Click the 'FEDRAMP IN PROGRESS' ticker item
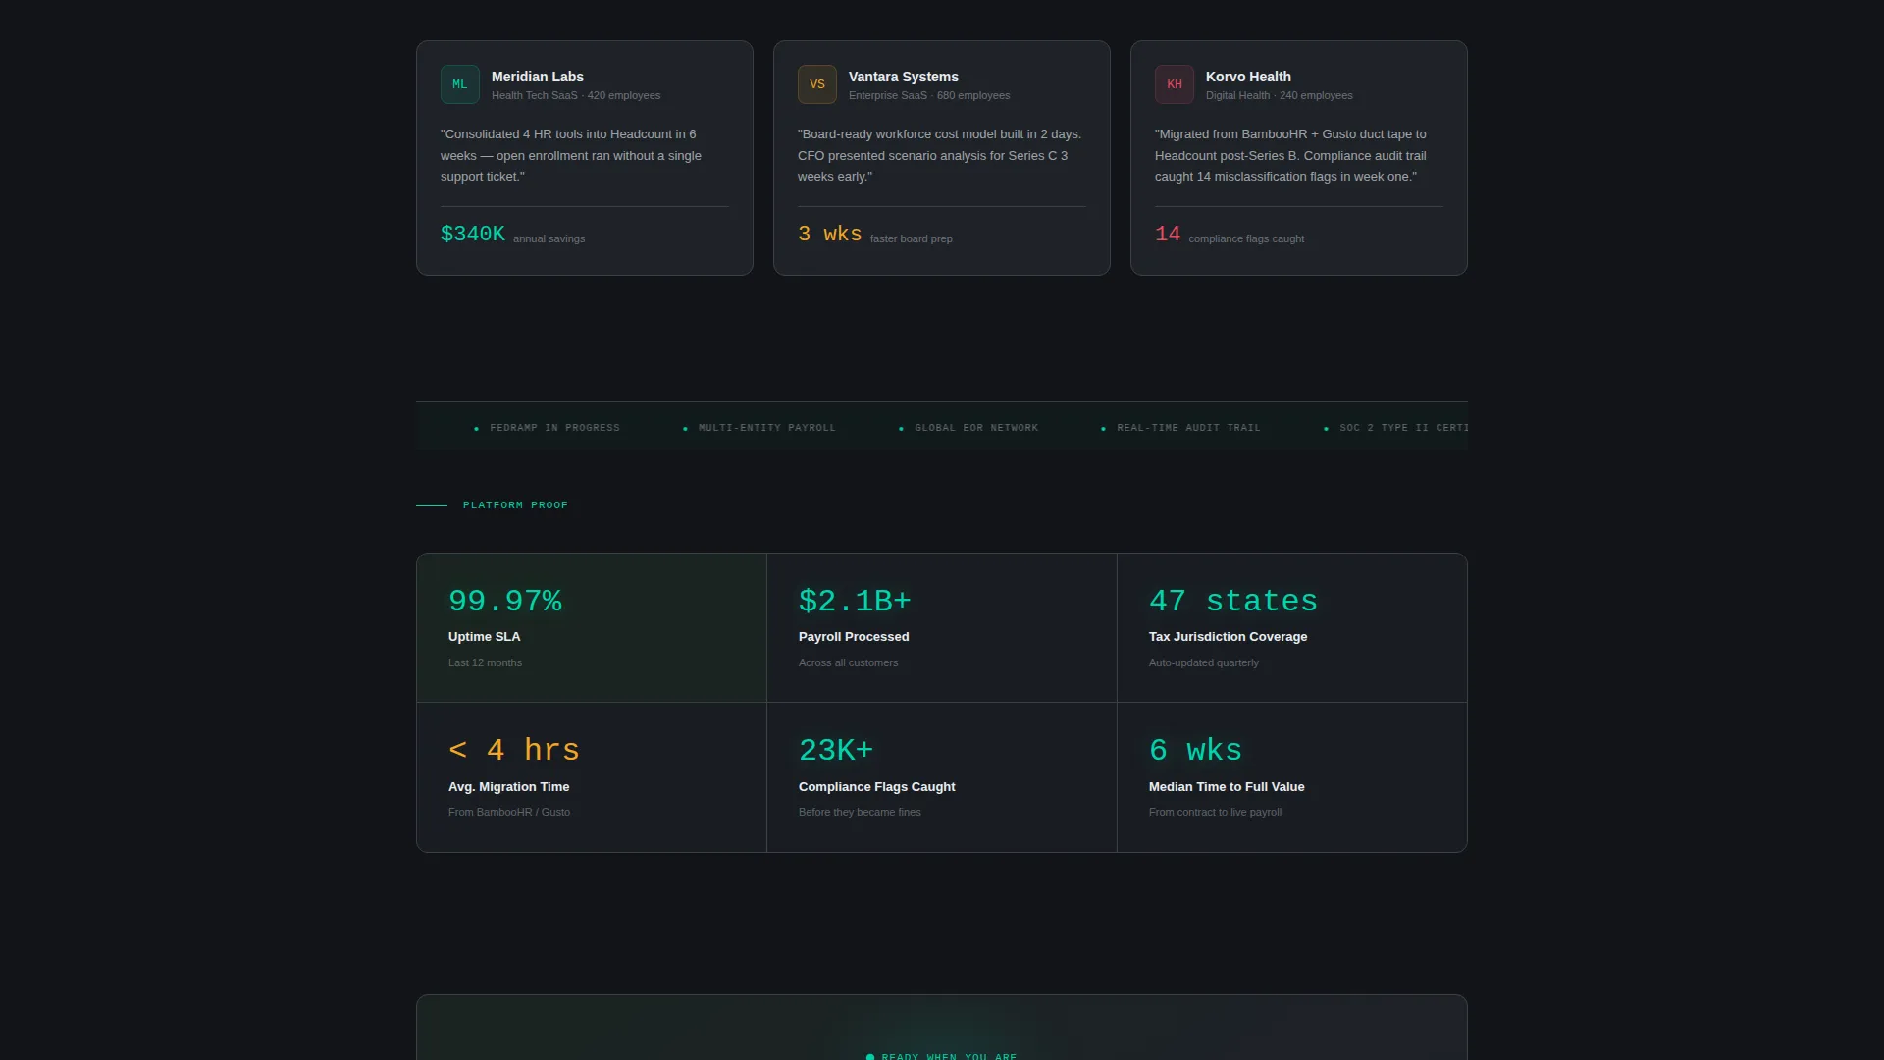 [555, 428]
